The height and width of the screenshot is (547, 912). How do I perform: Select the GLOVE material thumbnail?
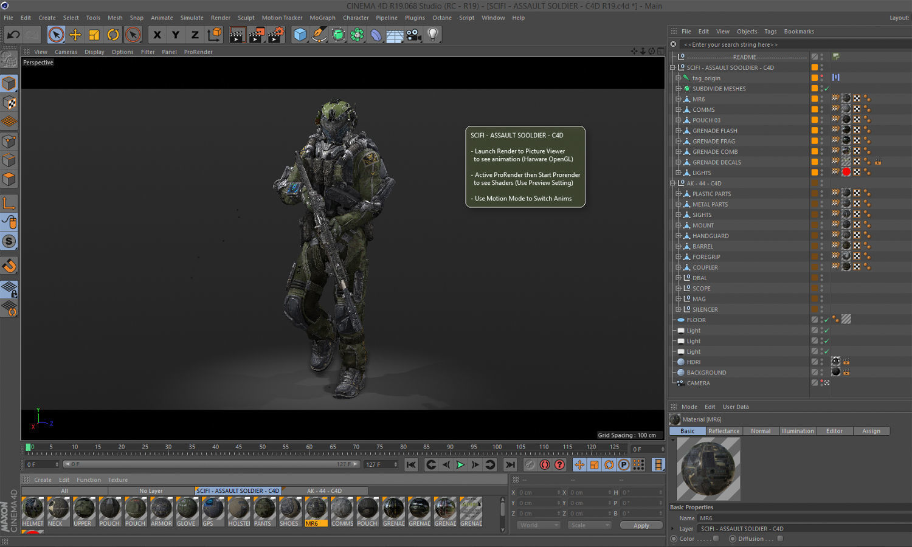[187, 511]
